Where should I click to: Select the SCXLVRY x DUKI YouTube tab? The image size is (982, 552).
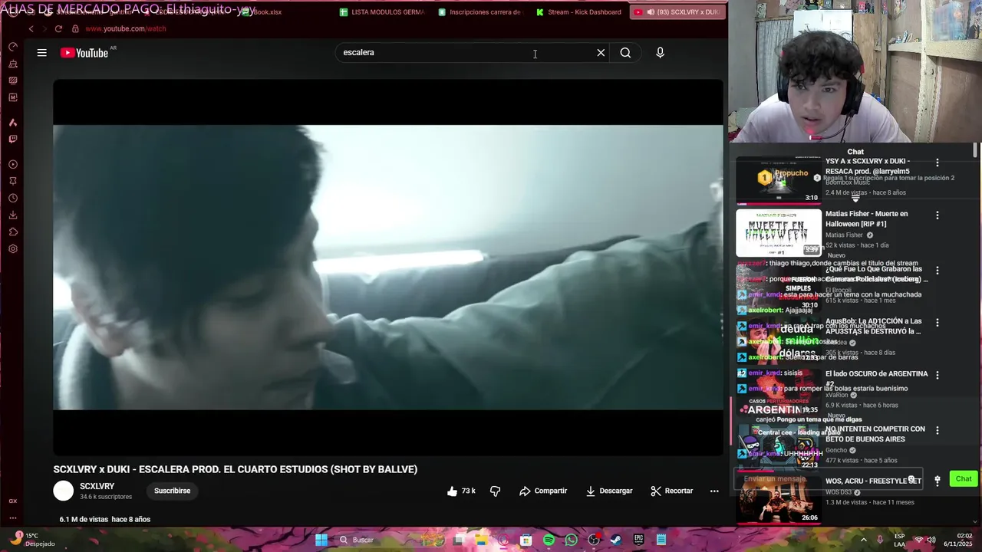677,12
